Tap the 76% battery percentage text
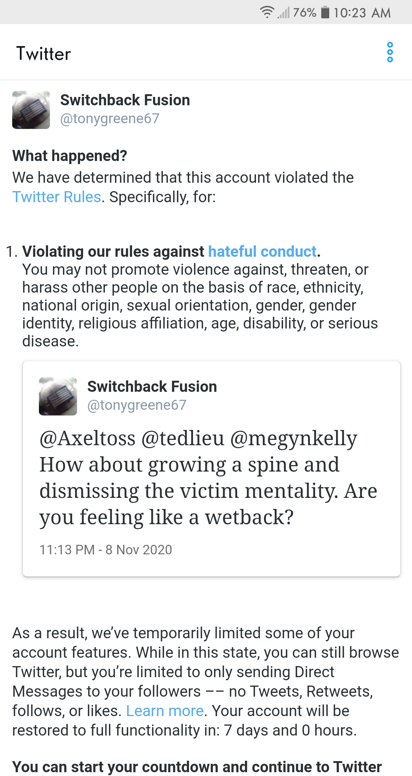This screenshot has width=412, height=776. pos(305,13)
